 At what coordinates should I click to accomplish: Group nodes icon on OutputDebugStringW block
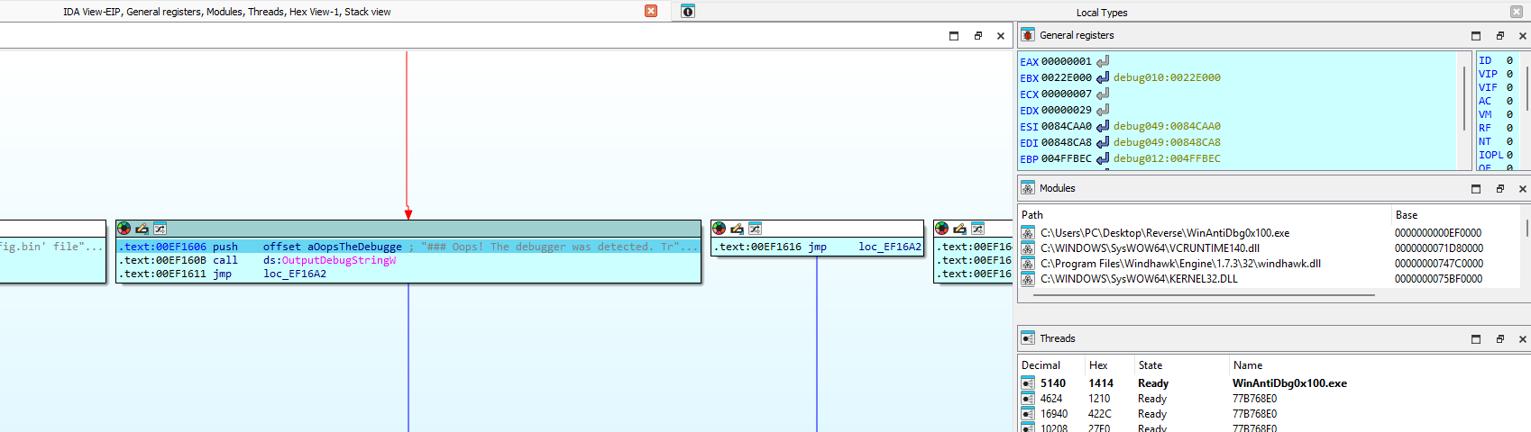coord(160,229)
